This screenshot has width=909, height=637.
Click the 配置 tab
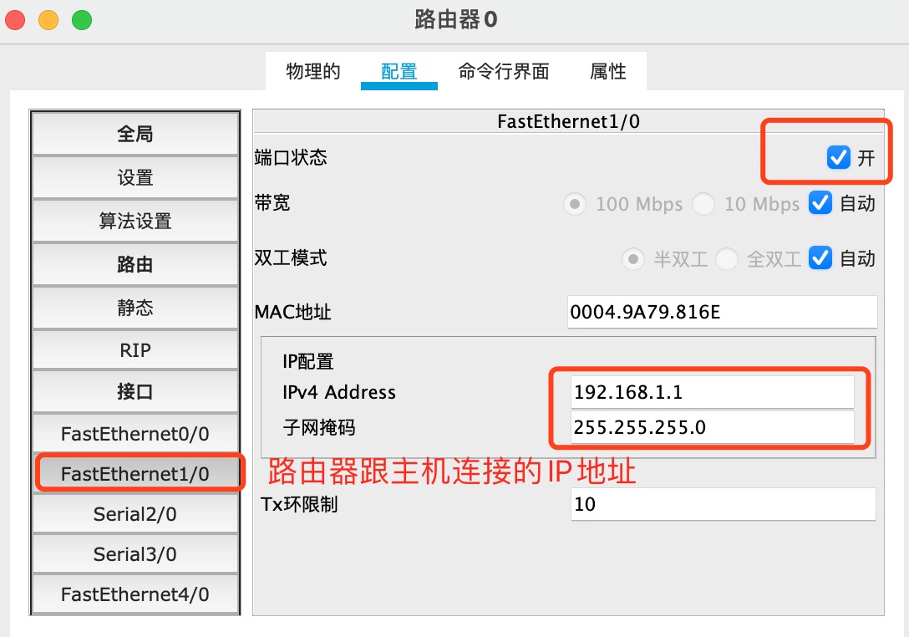(399, 72)
